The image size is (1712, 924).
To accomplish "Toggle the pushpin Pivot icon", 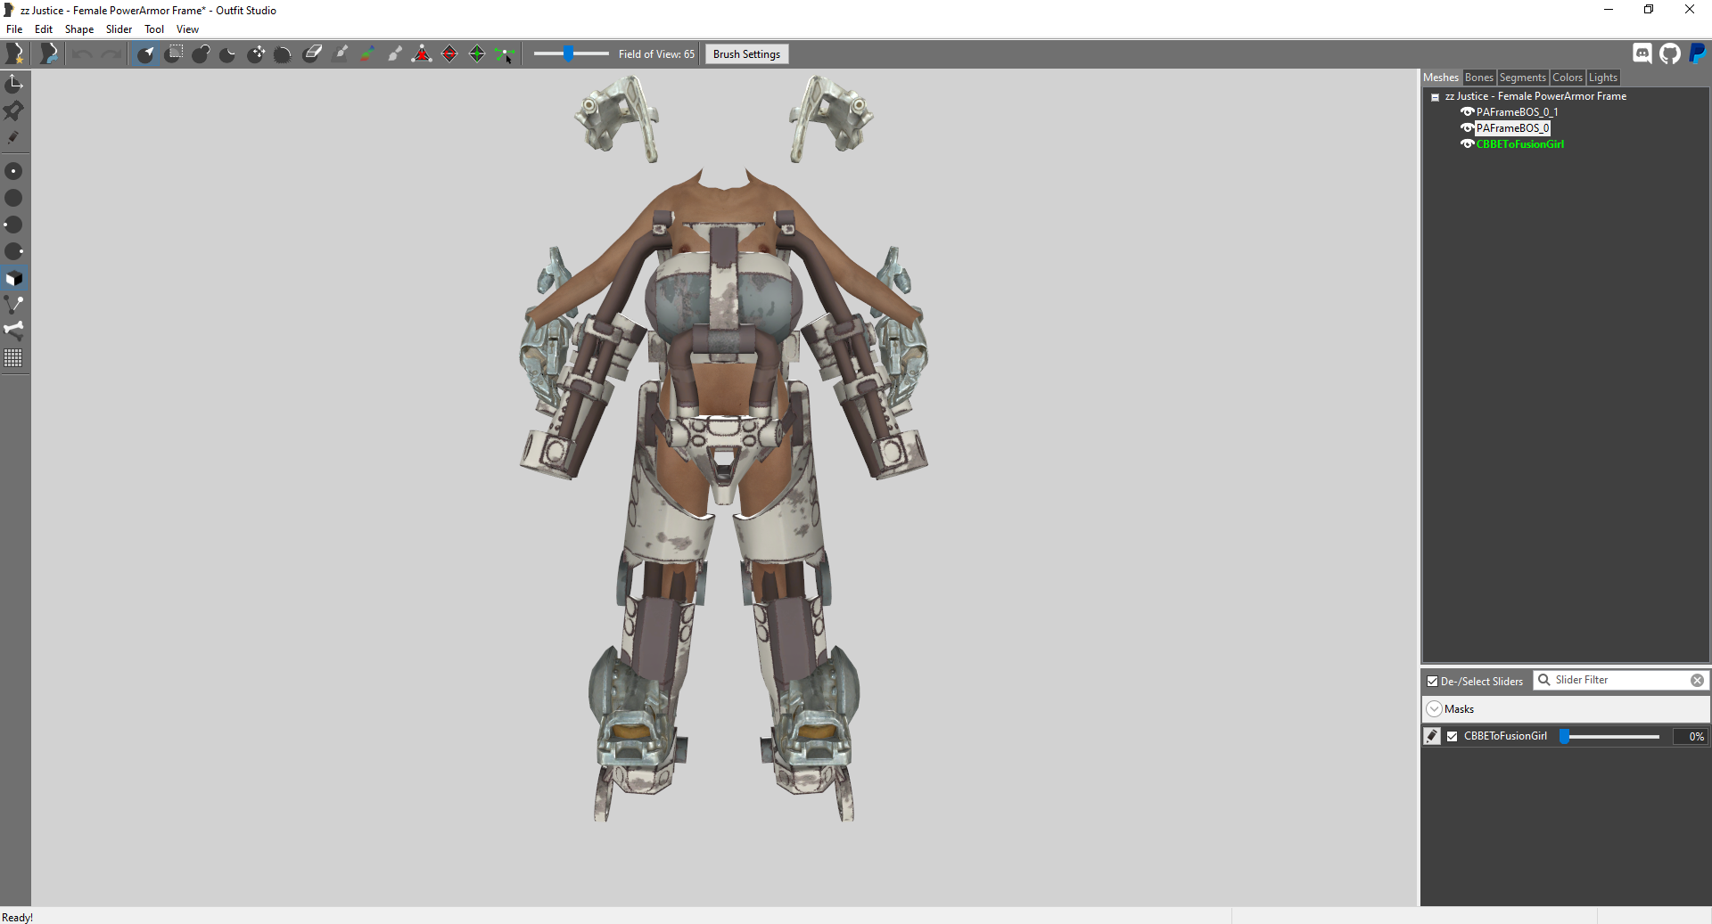I will coord(14,110).
